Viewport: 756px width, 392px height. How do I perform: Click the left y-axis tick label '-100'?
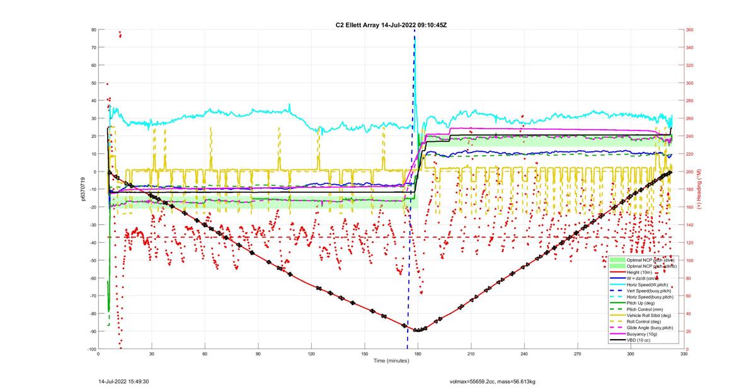point(91,349)
